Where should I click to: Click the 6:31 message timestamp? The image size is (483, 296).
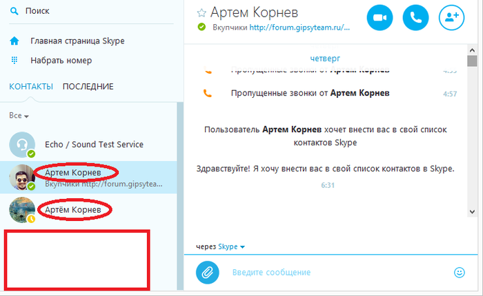328,185
